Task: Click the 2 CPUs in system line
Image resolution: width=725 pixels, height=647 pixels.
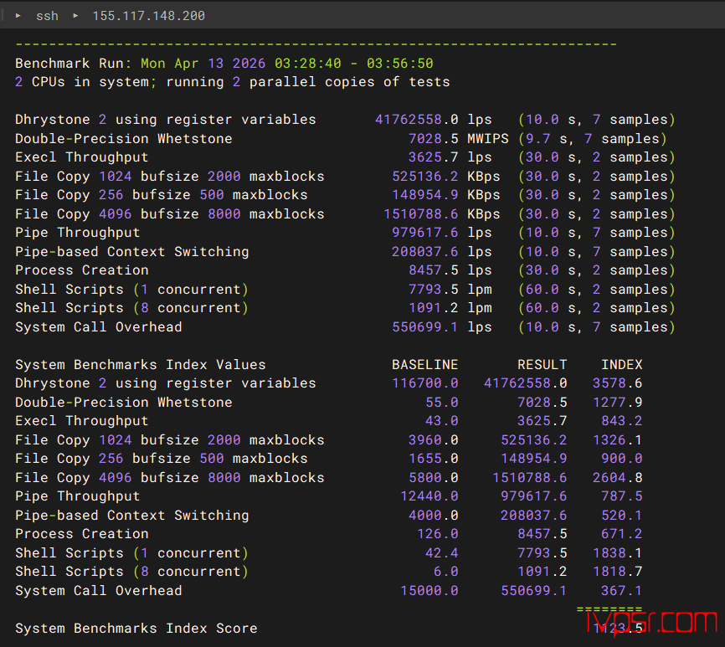Action: point(232,82)
